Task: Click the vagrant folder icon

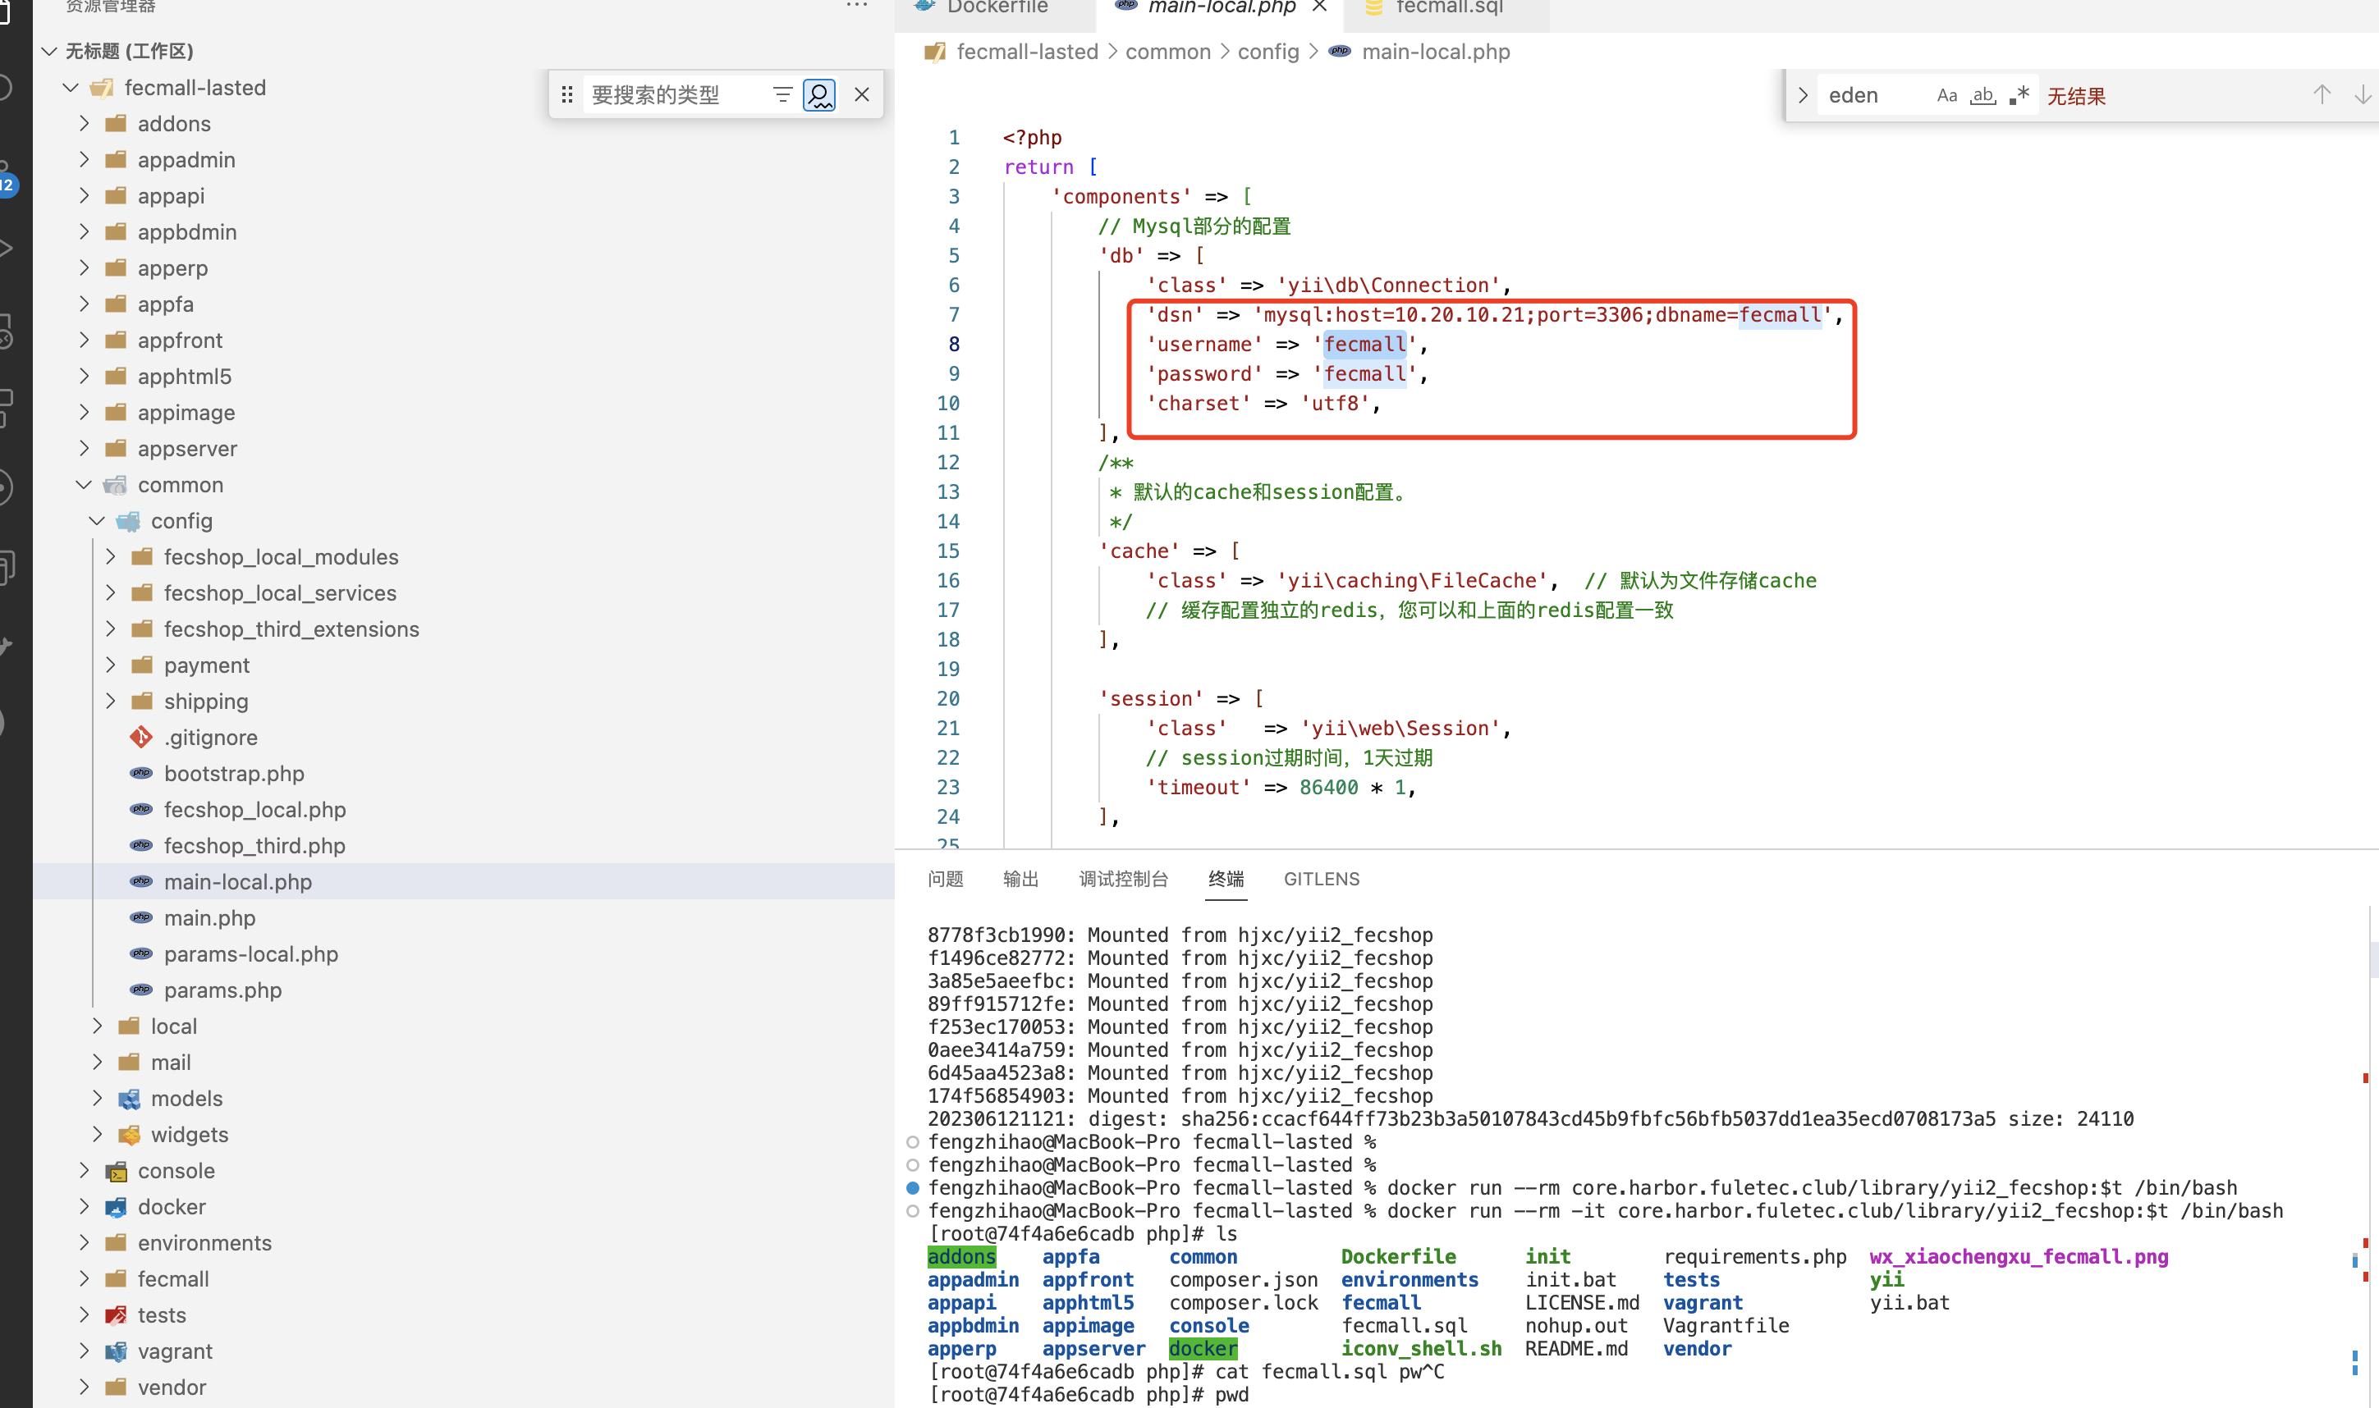Action: point(116,1351)
